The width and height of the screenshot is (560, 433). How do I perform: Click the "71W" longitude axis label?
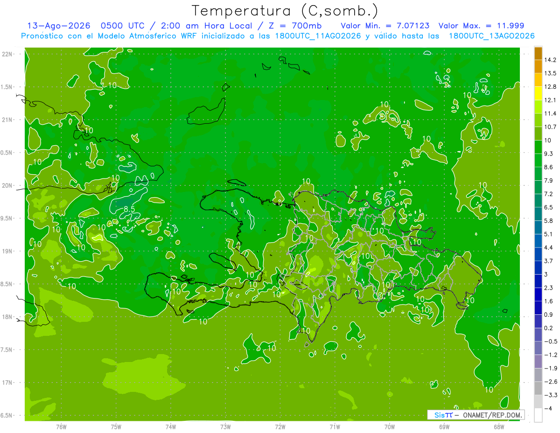point(335,426)
